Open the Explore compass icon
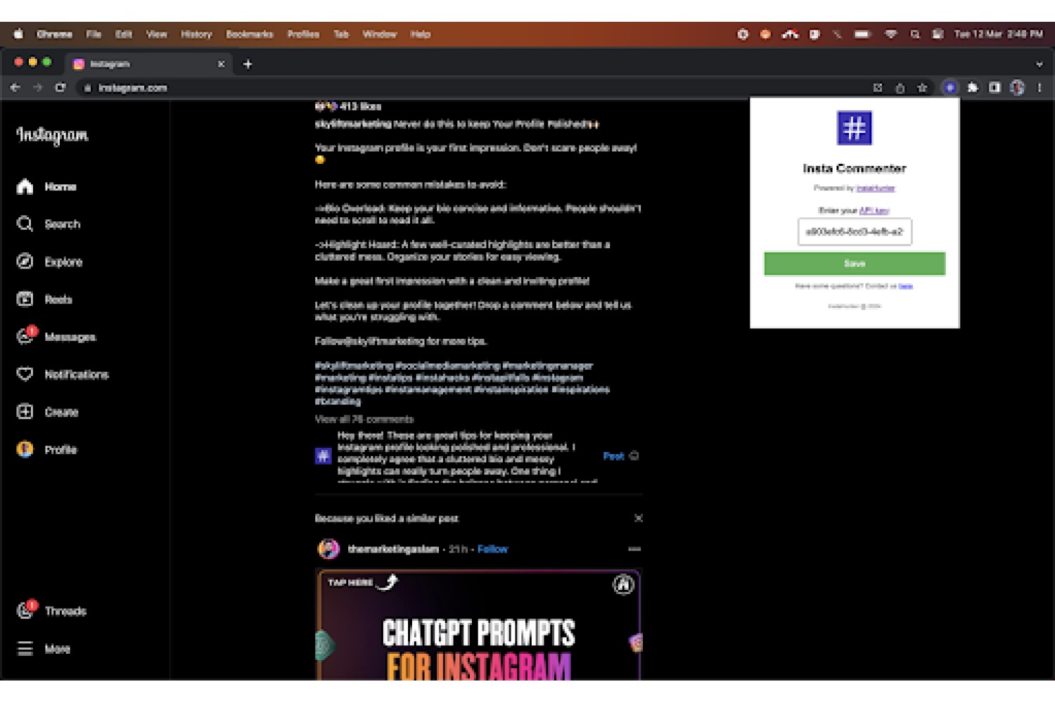1055x703 pixels. click(x=25, y=262)
